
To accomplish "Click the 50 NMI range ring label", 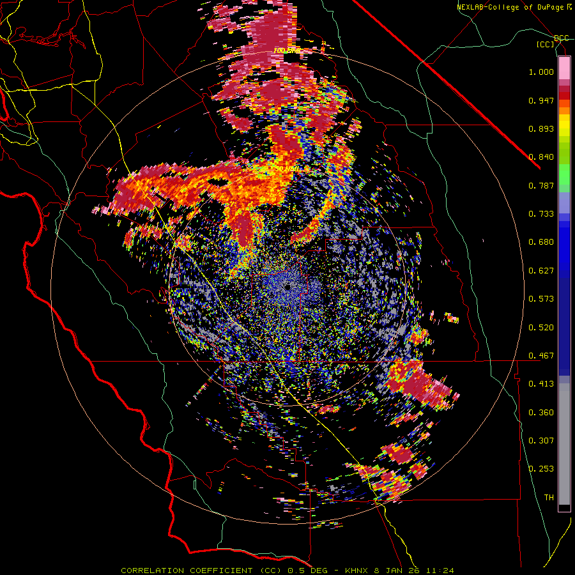I will 287,169.
